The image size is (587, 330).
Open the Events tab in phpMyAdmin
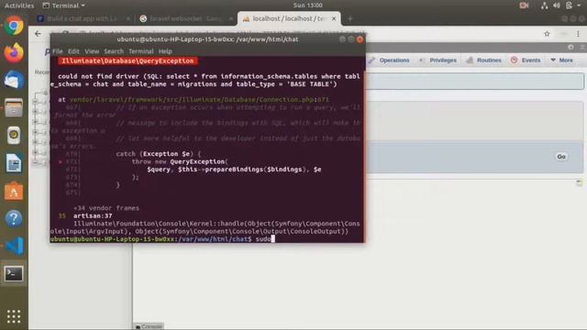pyautogui.click(x=526, y=60)
